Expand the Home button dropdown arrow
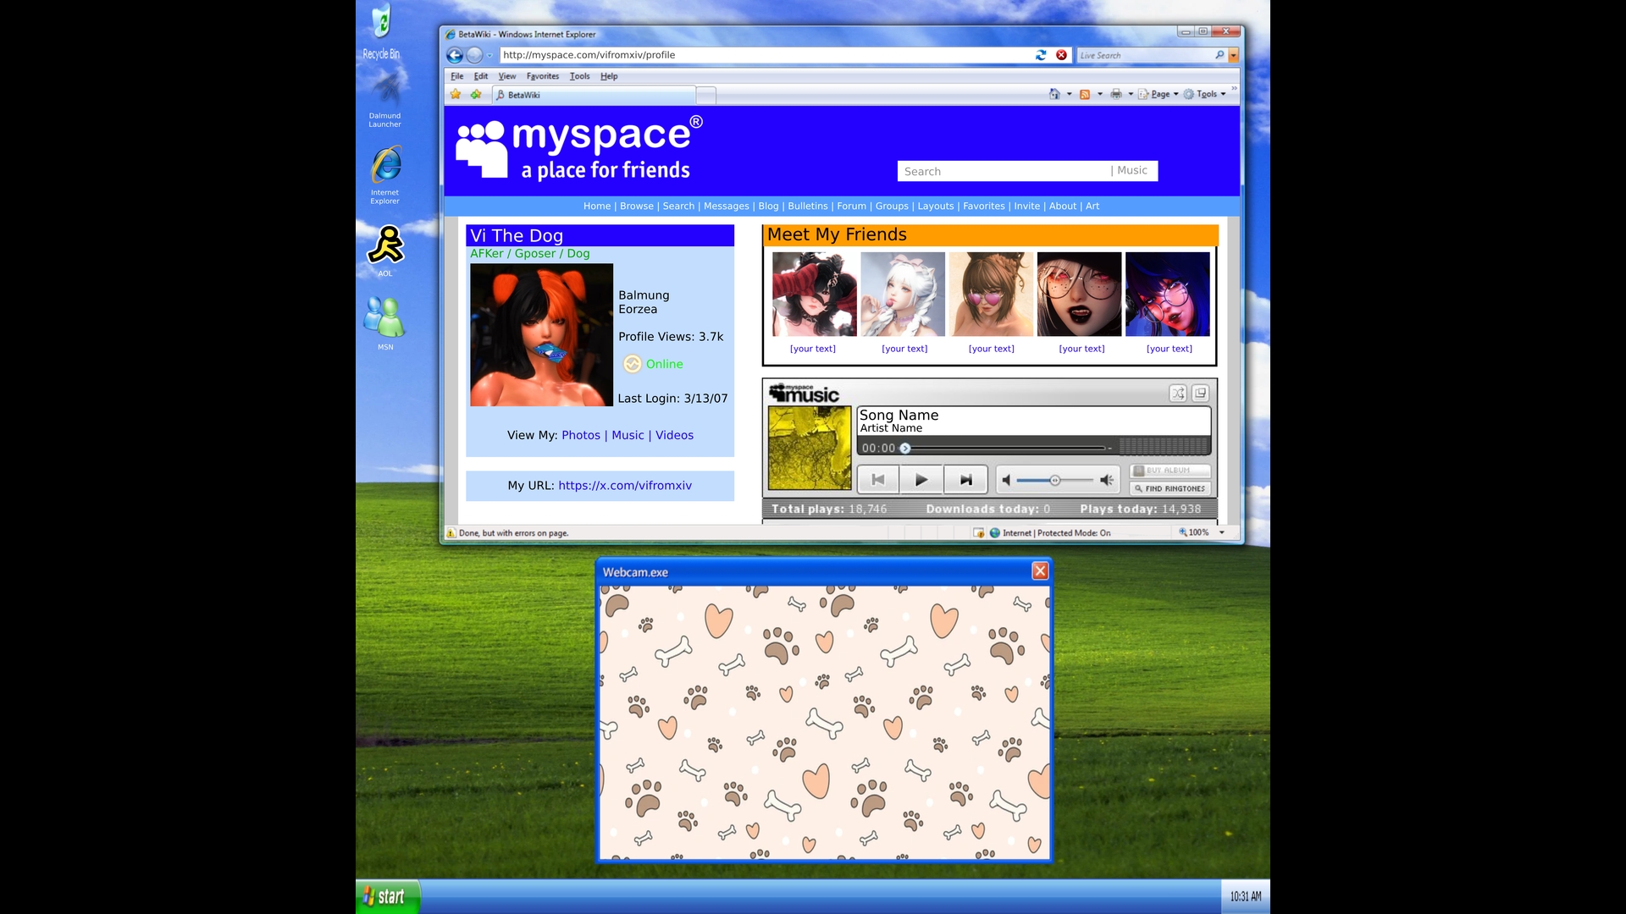The image size is (1626, 914). (x=1070, y=94)
